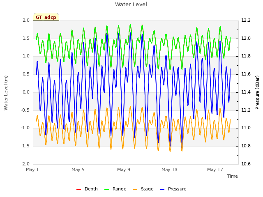Image resolution: width=263 pixels, height=197 pixels.
Task: Click the Pressure legend label
Action: pos(177,189)
